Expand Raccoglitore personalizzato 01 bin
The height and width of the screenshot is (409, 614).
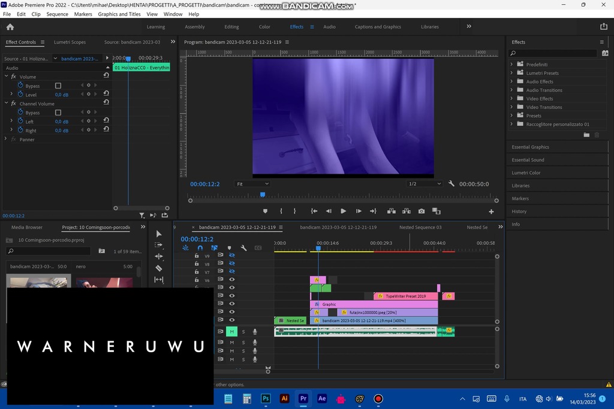(x=511, y=124)
